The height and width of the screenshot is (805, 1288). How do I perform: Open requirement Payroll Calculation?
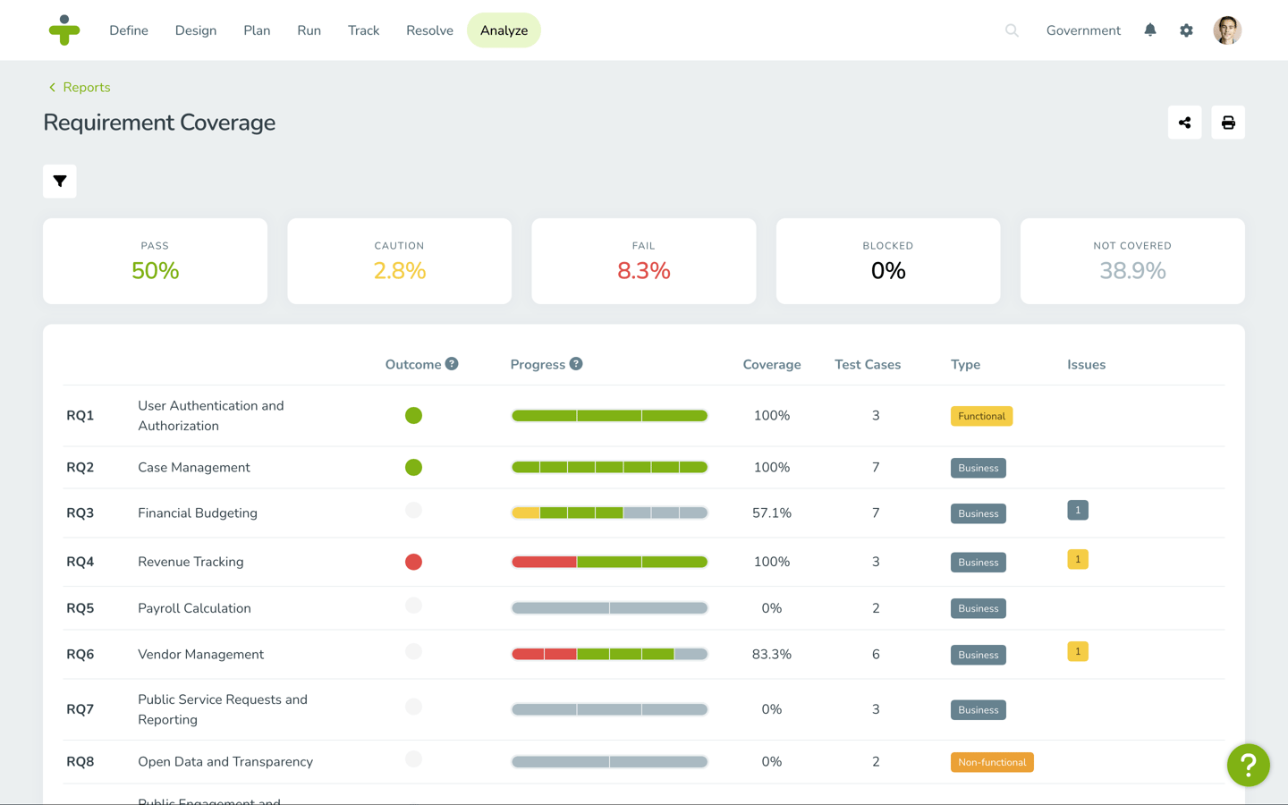coord(194,608)
